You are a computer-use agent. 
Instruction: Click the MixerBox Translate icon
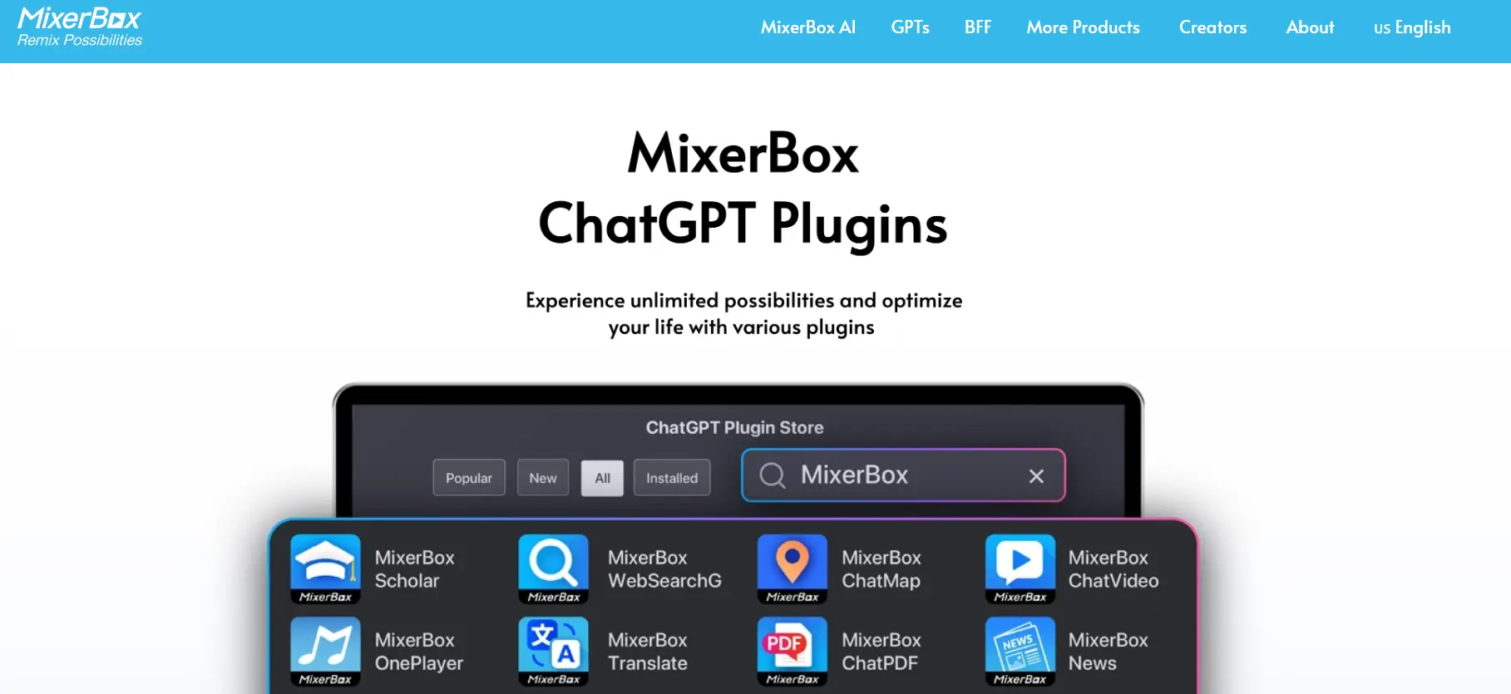pos(554,651)
